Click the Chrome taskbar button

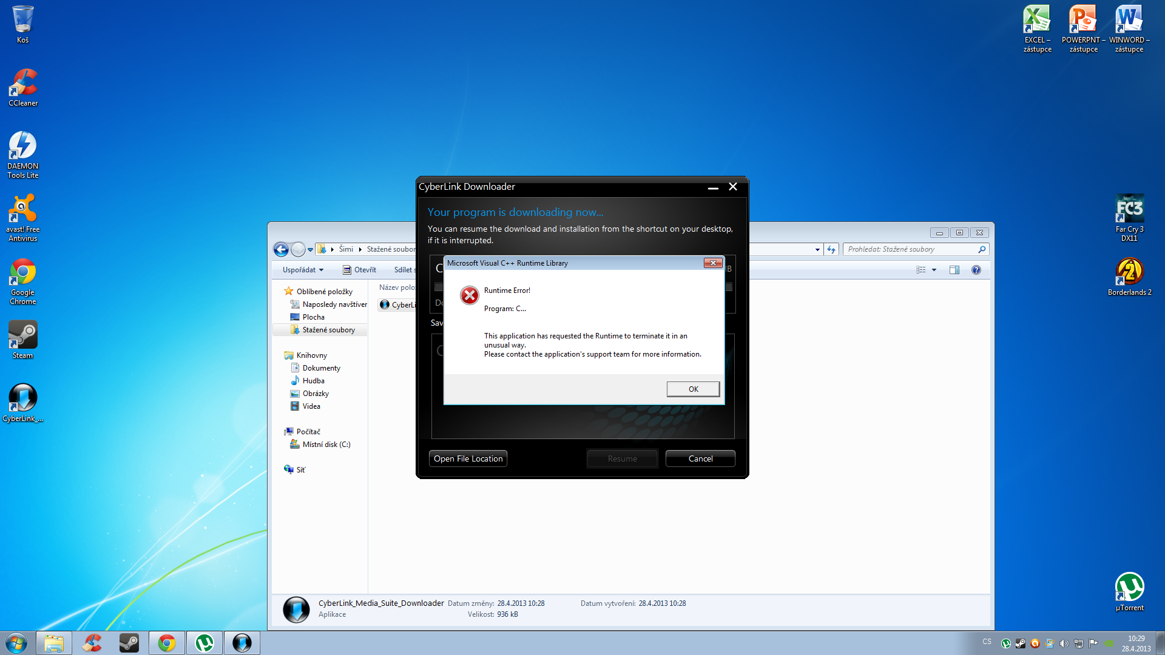(x=167, y=643)
